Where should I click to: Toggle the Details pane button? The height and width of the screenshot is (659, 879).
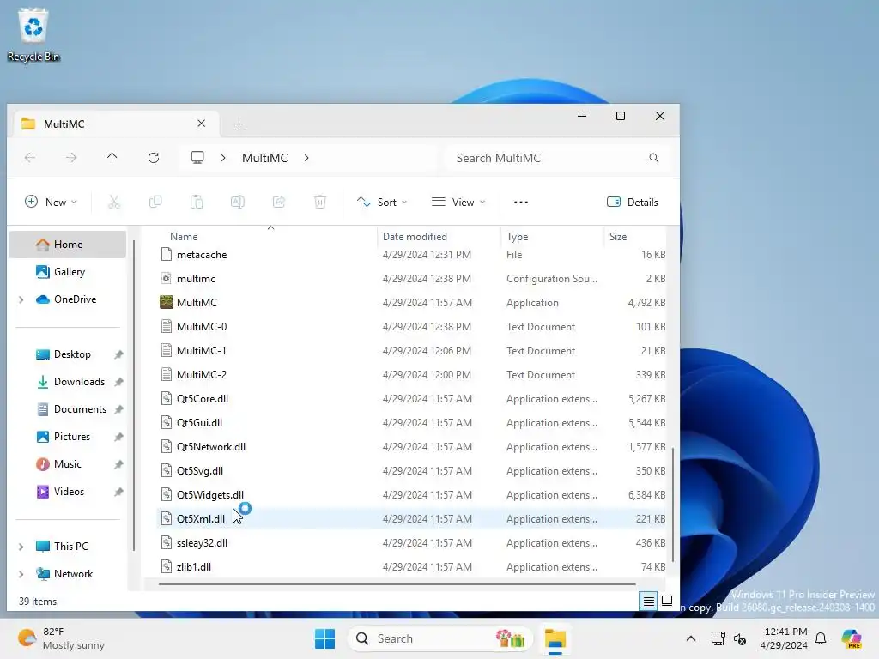(x=633, y=203)
